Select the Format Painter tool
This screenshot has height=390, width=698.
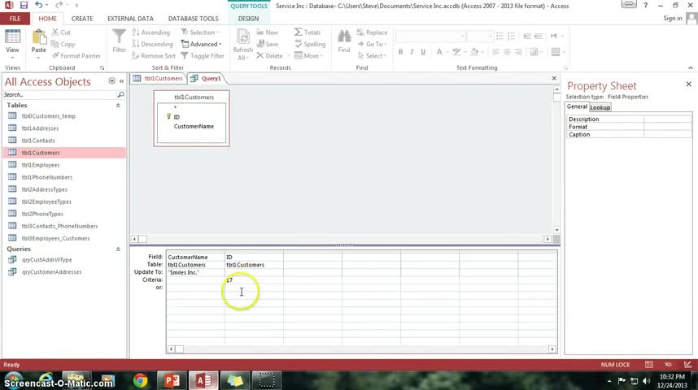[76, 55]
